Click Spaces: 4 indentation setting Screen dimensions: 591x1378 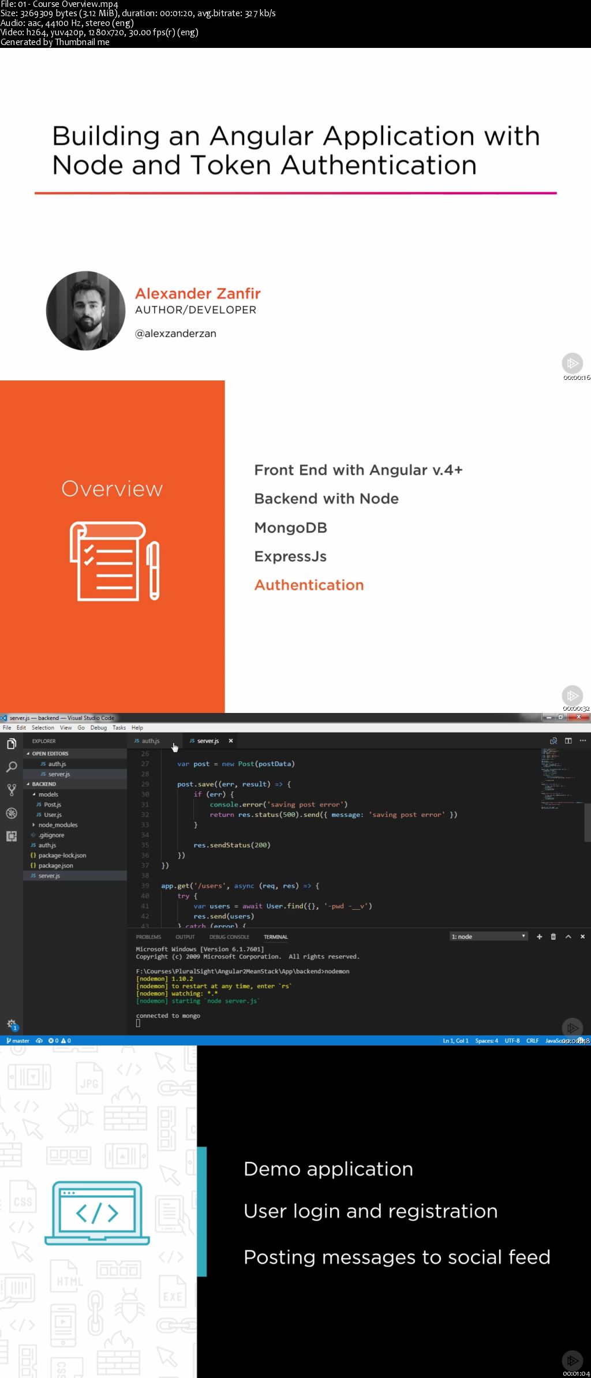click(x=487, y=1040)
